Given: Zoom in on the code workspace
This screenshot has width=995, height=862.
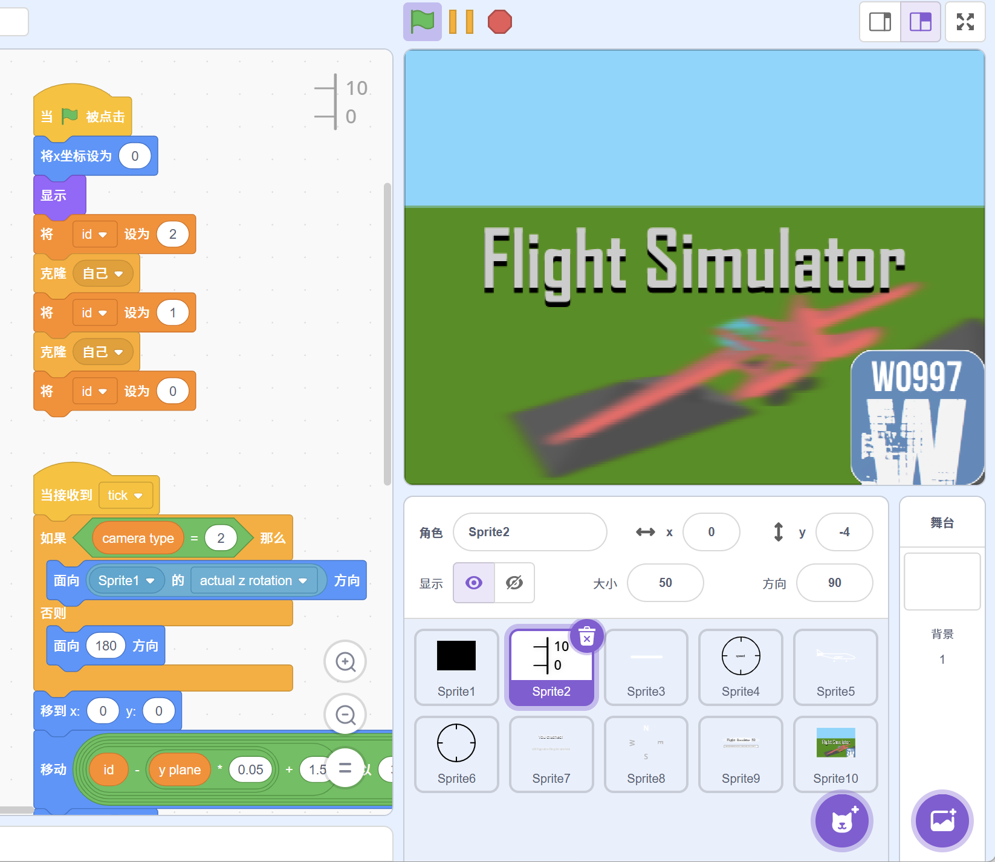Looking at the screenshot, I should tap(345, 662).
